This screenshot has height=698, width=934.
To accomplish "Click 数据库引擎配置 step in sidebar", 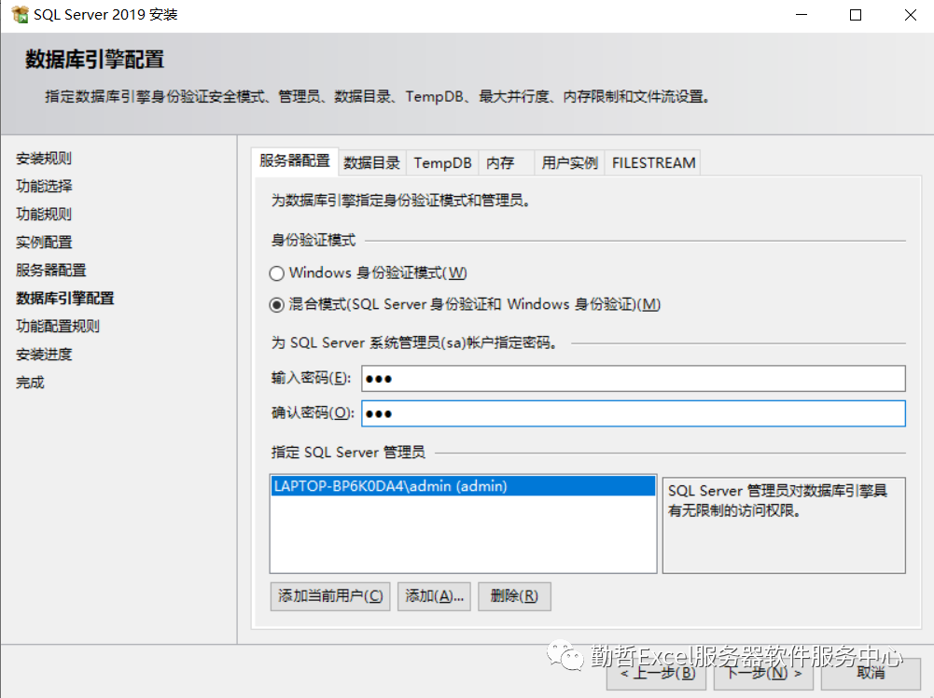I will pyautogui.click(x=65, y=299).
